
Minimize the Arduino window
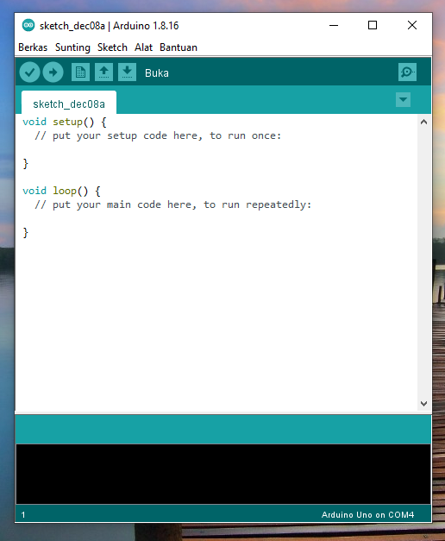point(334,25)
